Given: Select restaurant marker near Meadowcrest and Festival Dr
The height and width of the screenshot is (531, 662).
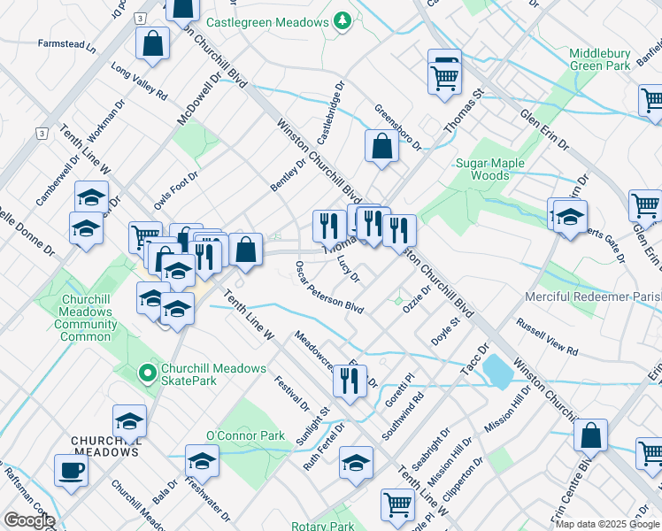Looking at the screenshot, I should [x=350, y=383].
